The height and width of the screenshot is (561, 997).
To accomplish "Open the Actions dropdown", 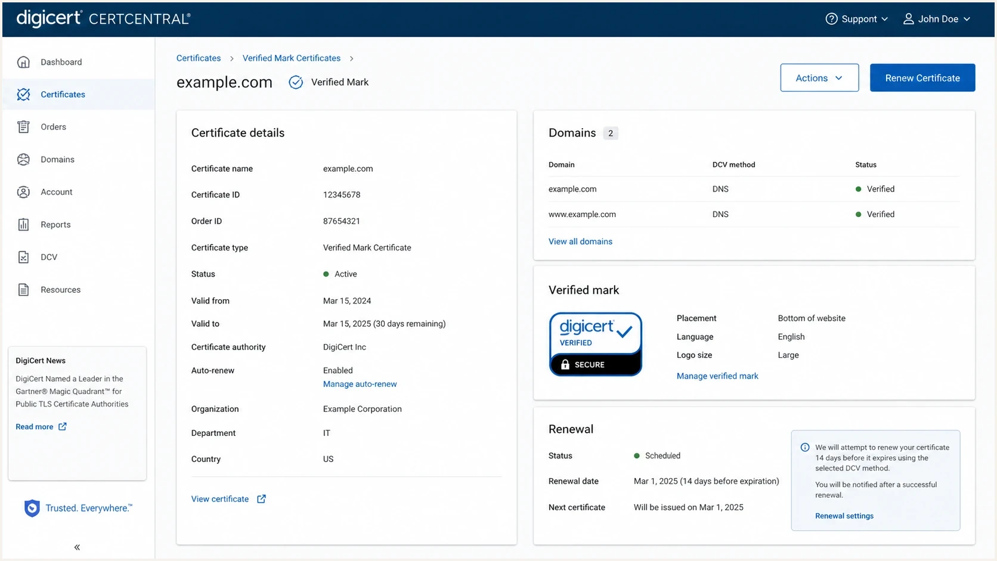I will [x=819, y=78].
